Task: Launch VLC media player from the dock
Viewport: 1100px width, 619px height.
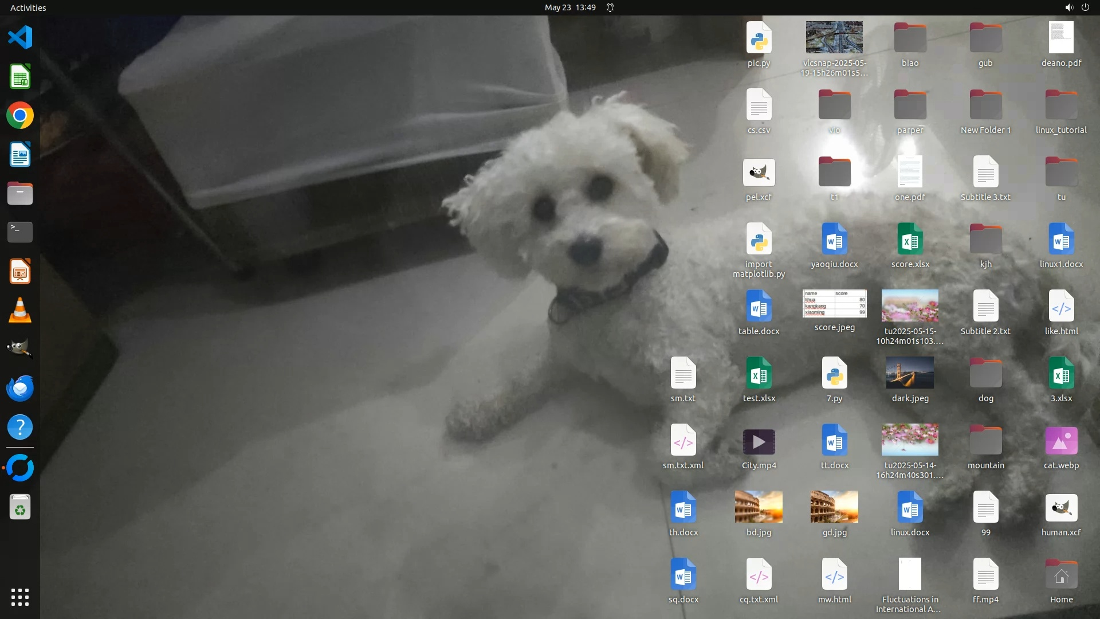Action: (20, 311)
